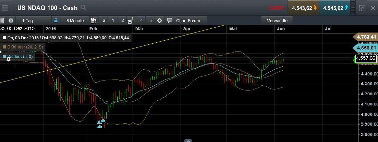This screenshot has height=142, width=378.
Task: Click the date box Do, 03 Dez 2015
Action: [x=17, y=29]
